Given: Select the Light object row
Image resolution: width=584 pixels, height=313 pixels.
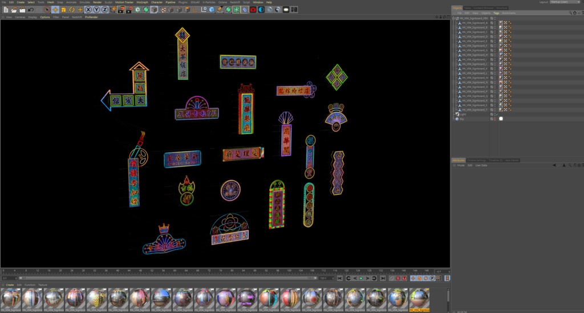Looking at the screenshot, I should click(463, 114).
